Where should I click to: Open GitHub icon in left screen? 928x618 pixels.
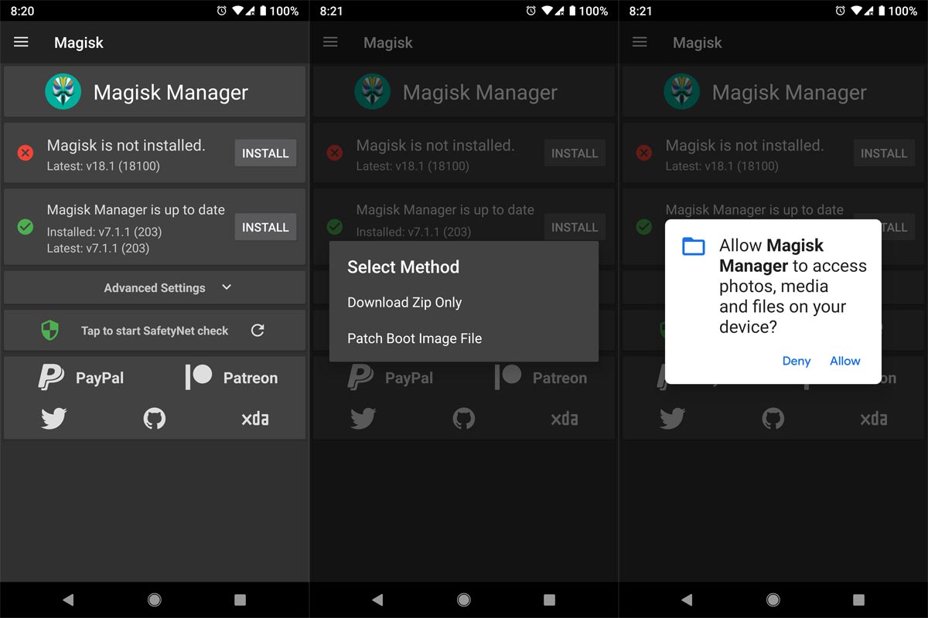(155, 419)
